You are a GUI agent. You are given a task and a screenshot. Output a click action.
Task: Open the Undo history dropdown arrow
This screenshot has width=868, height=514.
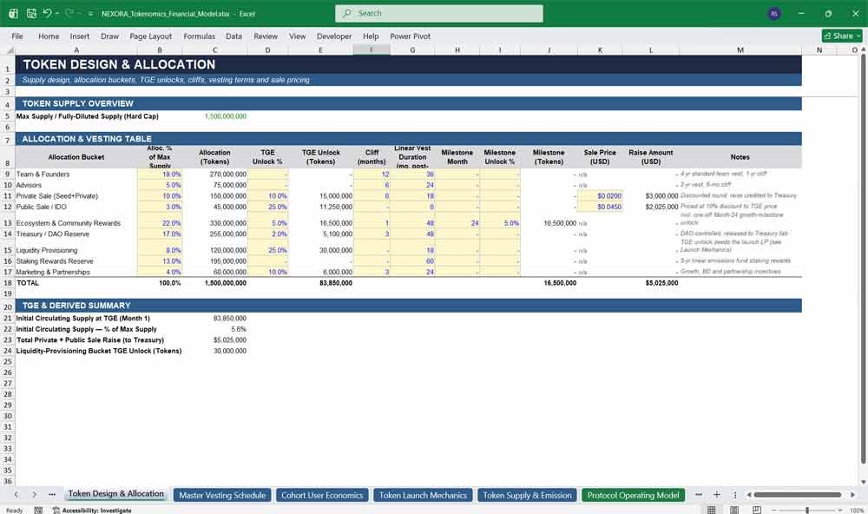(57, 13)
